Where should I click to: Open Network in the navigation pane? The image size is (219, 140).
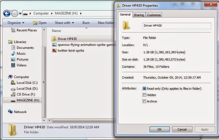point(20,112)
